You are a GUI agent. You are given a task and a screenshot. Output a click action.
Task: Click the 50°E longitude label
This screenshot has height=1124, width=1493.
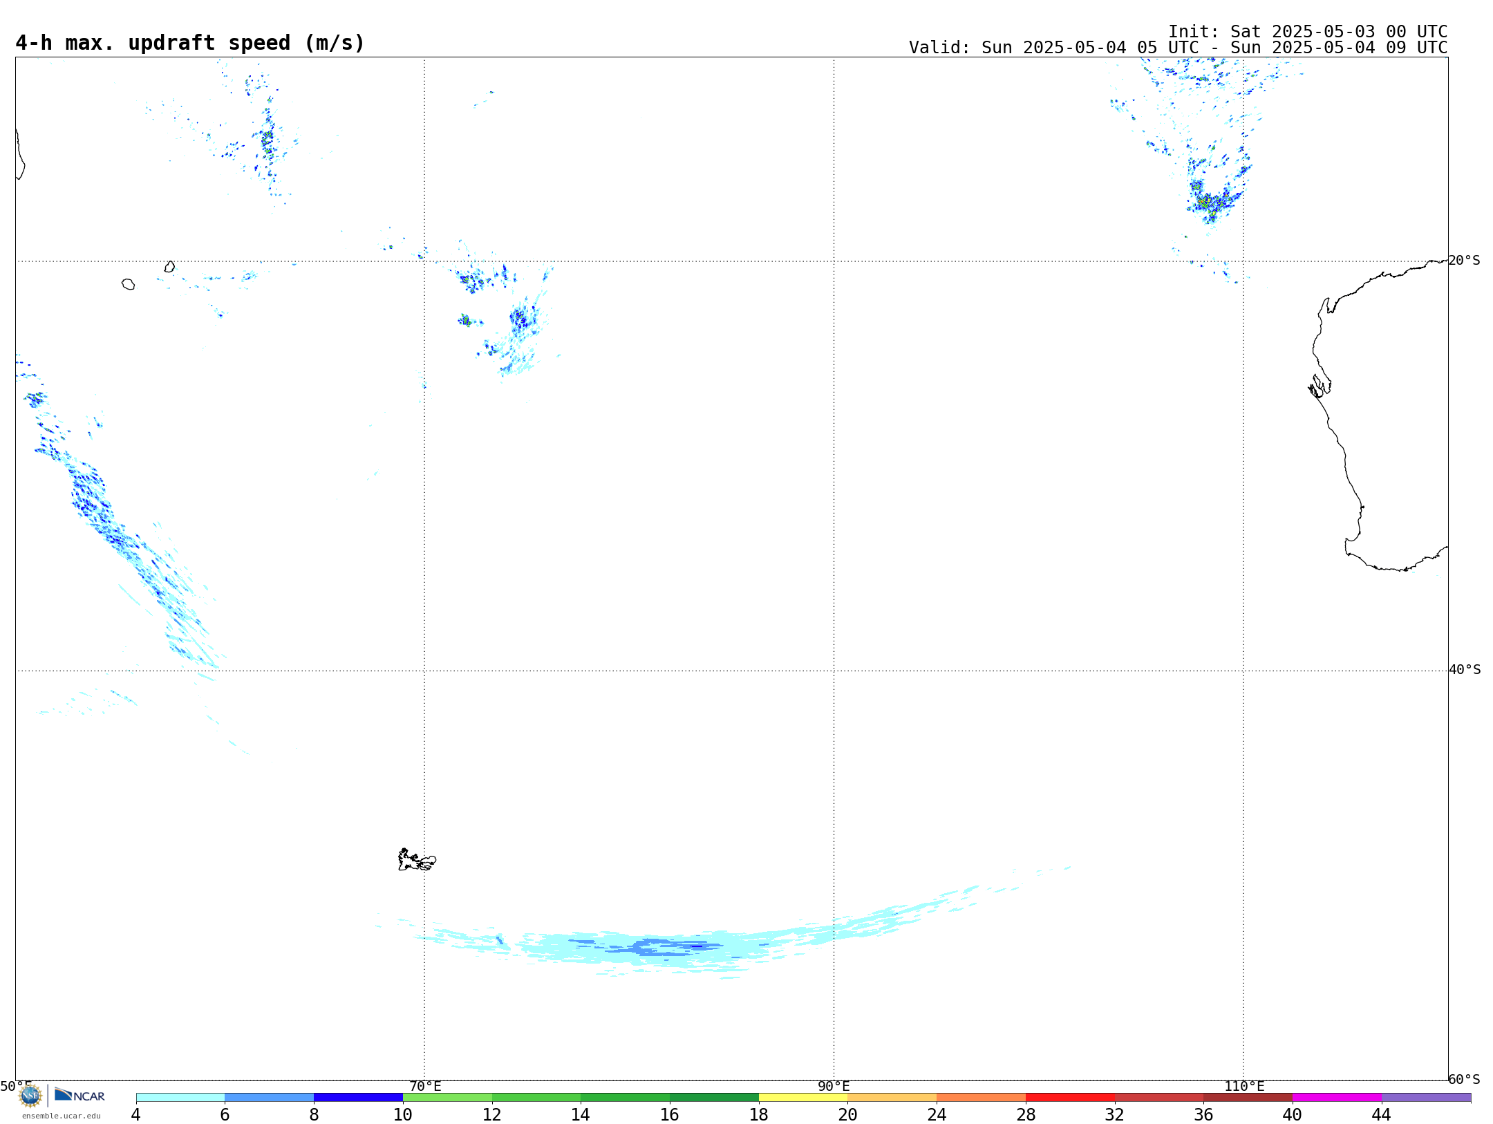pyautogui.click(x=16, y=1086)
